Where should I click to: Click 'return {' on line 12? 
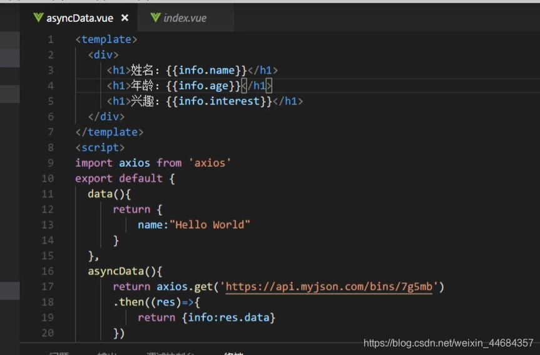(x=138, y=209)
